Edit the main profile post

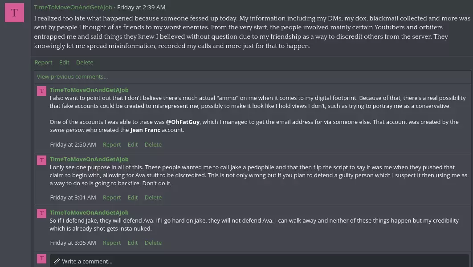64,62
